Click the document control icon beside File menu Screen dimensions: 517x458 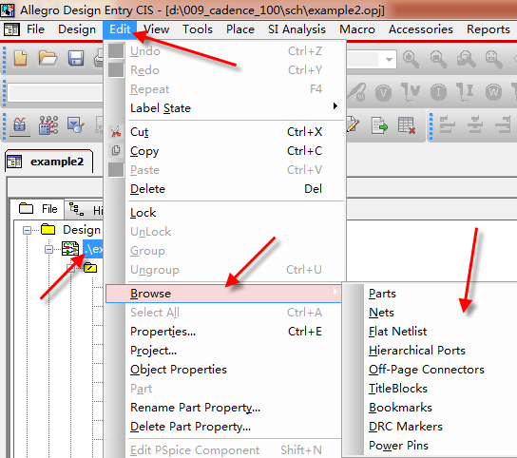click(x=11, y=29)
